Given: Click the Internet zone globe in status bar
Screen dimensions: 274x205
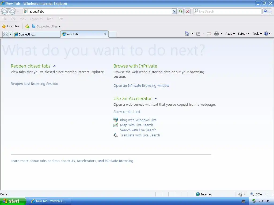Looking at the screenshot, I should pos(198,194).
